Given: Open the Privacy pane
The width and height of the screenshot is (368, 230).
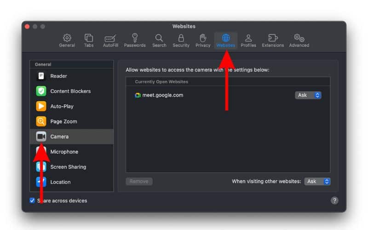Looking at the screenshot, I should click(x=203, y=40).
